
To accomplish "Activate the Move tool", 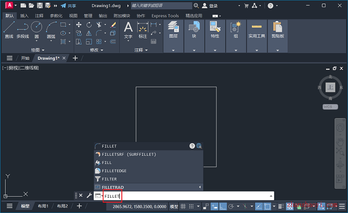I will point(79,25).
